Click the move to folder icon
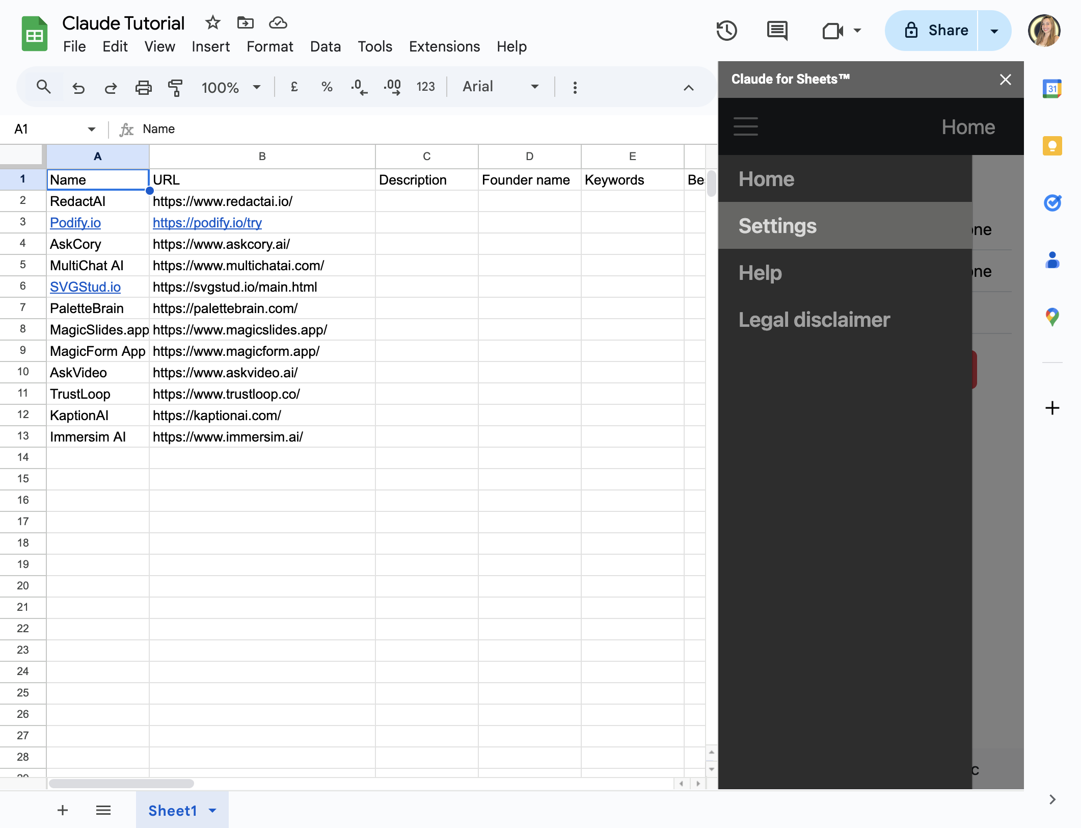1081x828 pixels. click(x=245, y=22)
